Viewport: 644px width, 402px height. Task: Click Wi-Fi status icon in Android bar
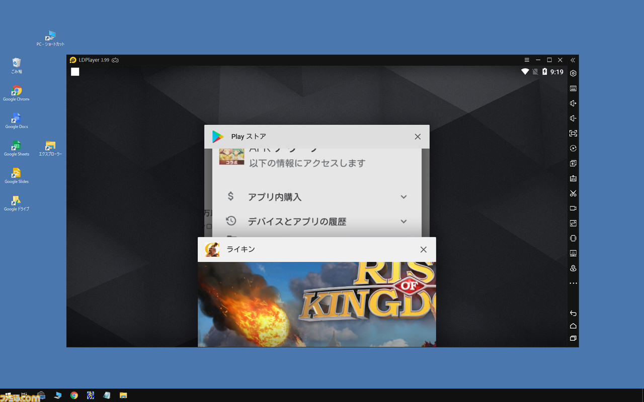(525, 72)
